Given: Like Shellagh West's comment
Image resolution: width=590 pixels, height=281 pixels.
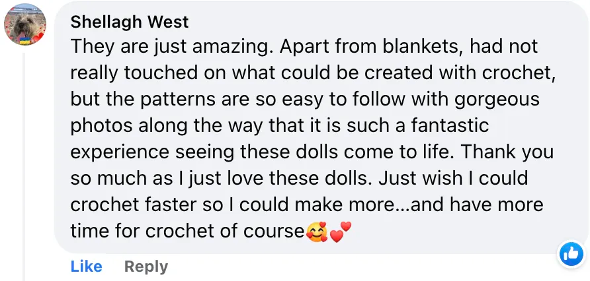Looking at the screenshot, I should click(x=86, y=266).
